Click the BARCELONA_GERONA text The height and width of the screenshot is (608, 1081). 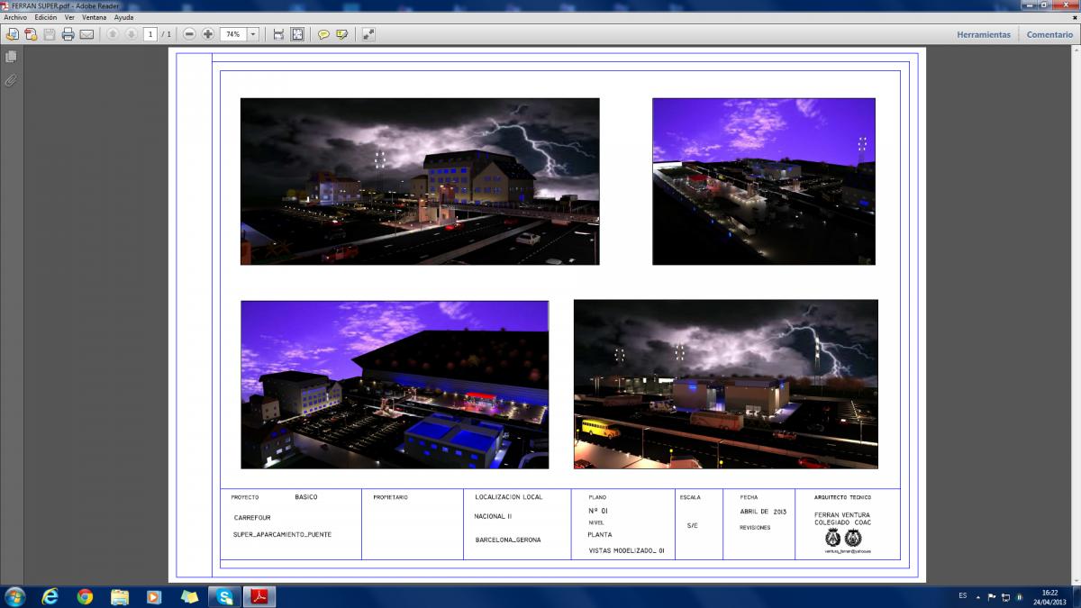click(x=508, y=540)
